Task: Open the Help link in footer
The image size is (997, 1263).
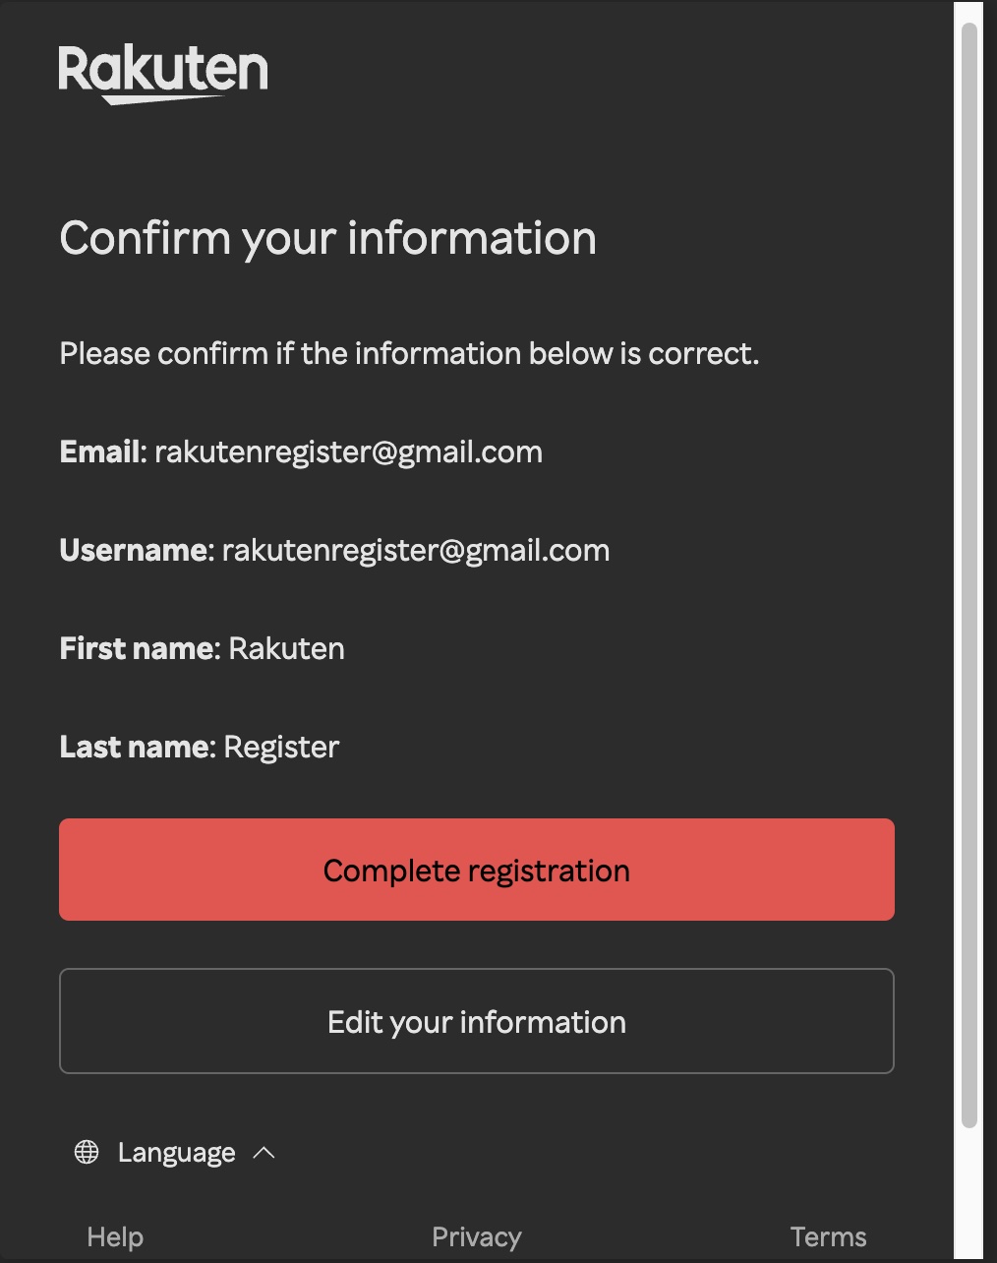Action: click(115, 1236)
